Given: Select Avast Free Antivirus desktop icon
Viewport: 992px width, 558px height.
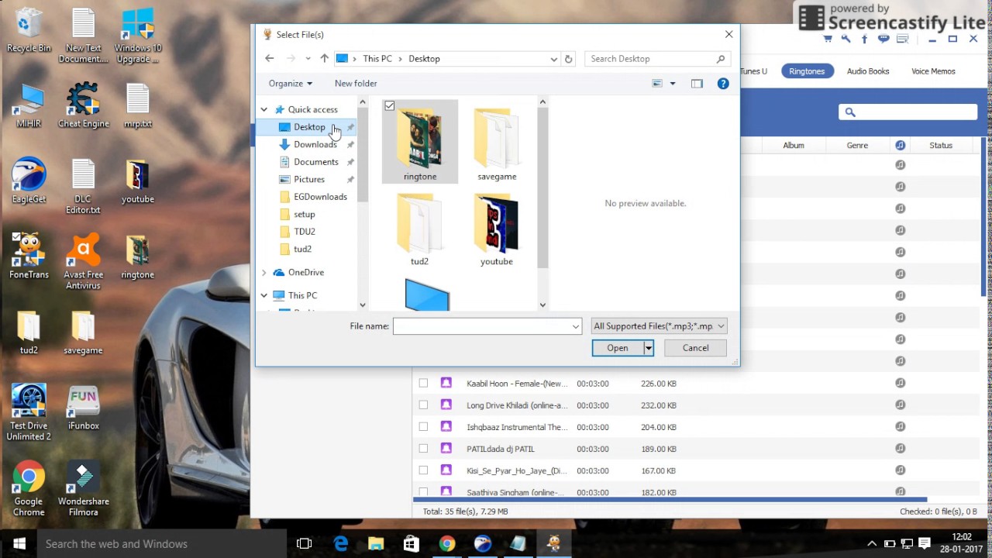Looking at the screenshot, I should coord(83,262).
